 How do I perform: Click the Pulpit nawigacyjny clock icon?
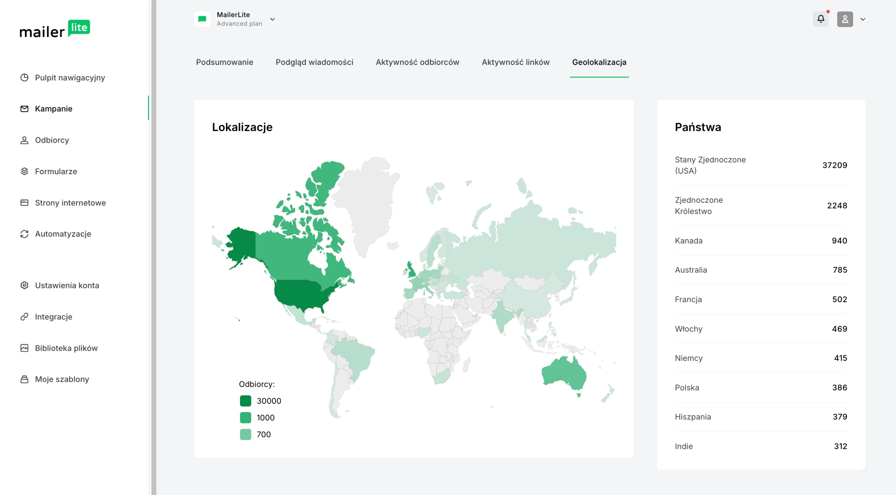coord(24,78)
